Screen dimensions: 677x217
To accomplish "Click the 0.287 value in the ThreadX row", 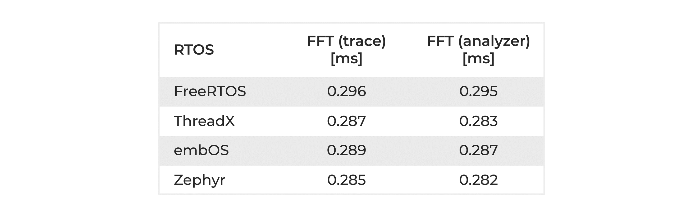I will coord(346,121).
